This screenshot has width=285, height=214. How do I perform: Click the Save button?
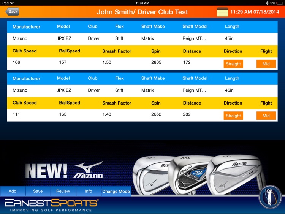click(x=38, y=191)
